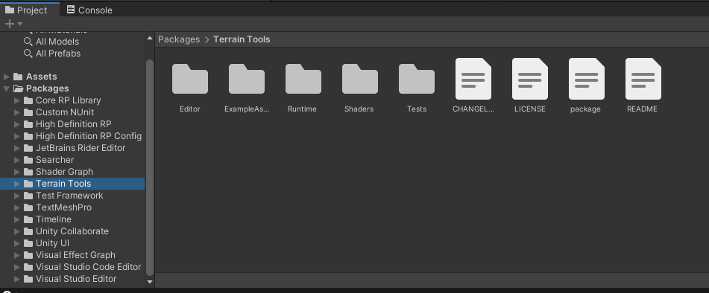Open the Shaders folder icon
This screenshot has height=293, width=709.
point(360,79)
